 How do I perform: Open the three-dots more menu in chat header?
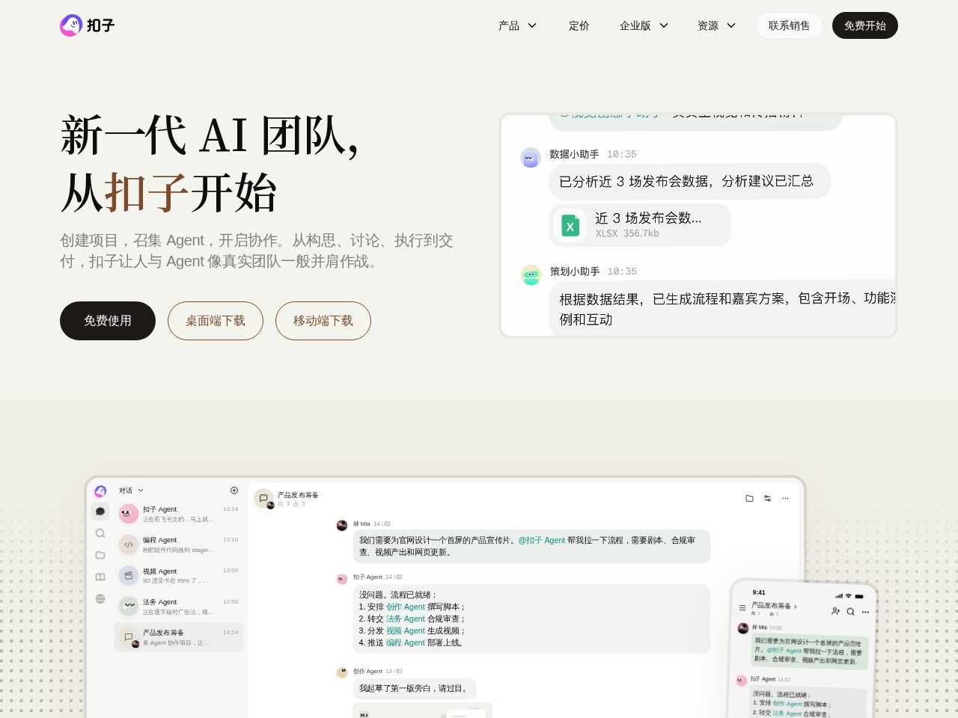click(785, 498)
